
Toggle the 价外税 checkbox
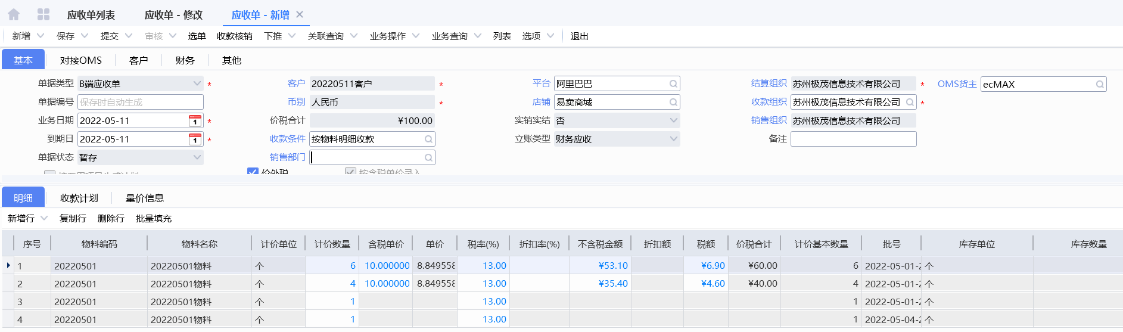(253, 172)
